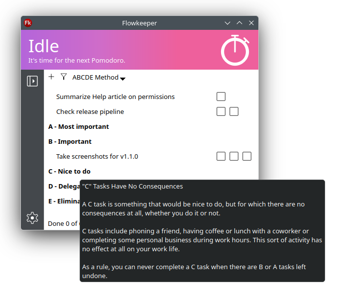The image size is (344, 297).
Task: Select the 'D - Delega' row
Action: point(64,186)
